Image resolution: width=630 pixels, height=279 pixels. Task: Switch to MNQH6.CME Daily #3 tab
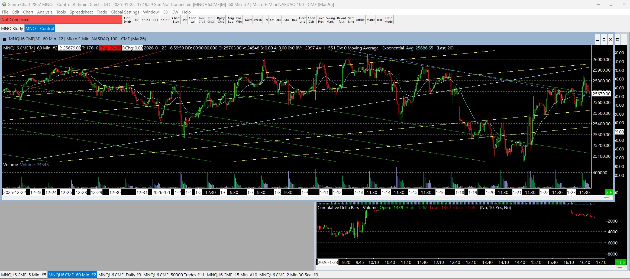click(x=120, y=275)
